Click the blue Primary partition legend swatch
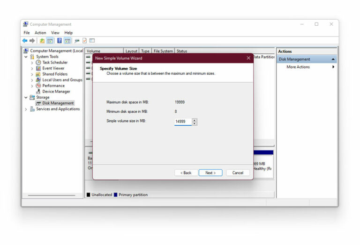The width and height of the screenshot is (360, 245). (x=115, y=195)
